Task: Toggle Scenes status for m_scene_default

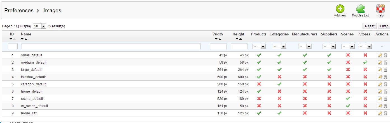Action: pos(348,106)
